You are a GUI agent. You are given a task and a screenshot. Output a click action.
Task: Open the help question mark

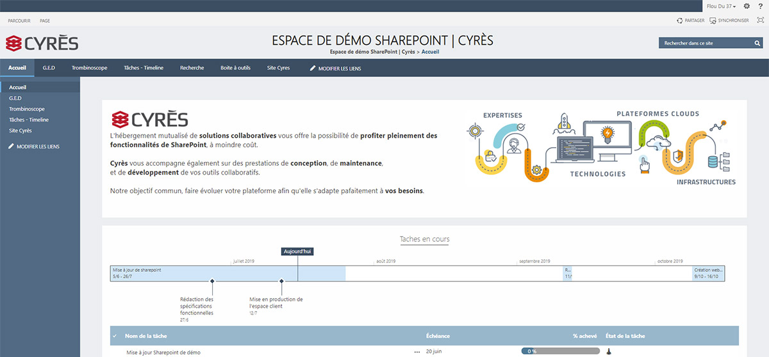point(760,6)
